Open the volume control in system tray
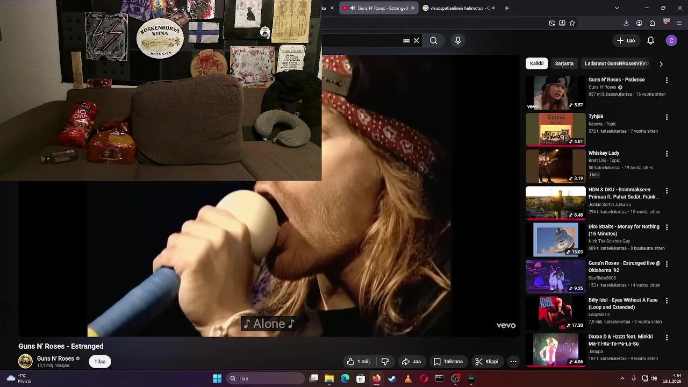The image size is (688, 387). pos(654,378)
